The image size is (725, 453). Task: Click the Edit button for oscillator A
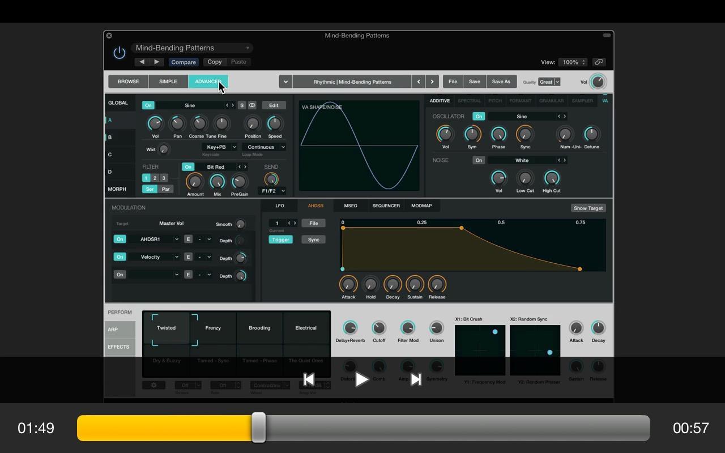pos(274,105)
